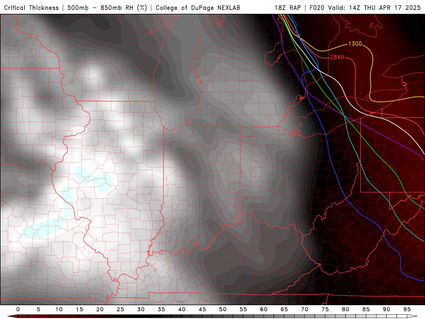The image size is (425, 319).
Task: Click the "5" value on the color scale
Action: click(38, 309)
